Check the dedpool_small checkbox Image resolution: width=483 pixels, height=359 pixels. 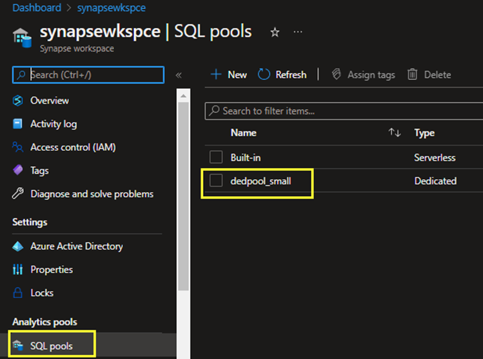click(x=216, y=180)
